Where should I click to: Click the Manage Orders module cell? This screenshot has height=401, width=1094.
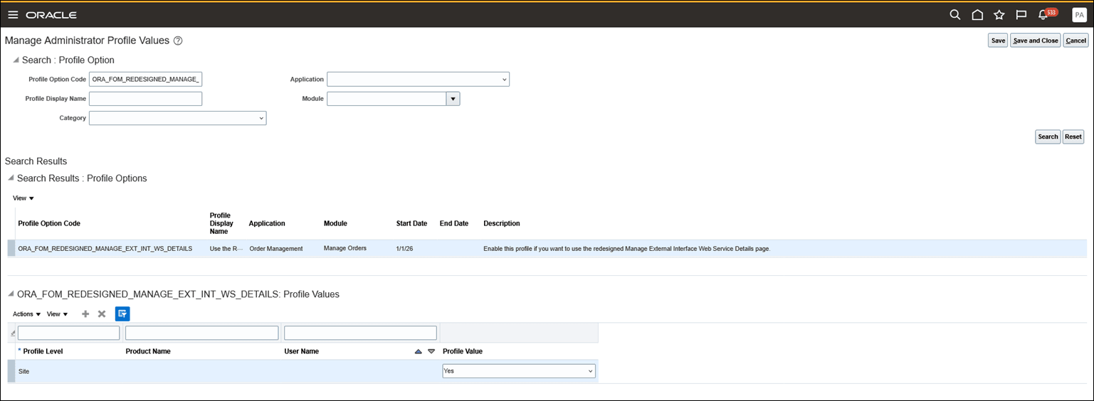pyautogui.click(x=345, y=248)
